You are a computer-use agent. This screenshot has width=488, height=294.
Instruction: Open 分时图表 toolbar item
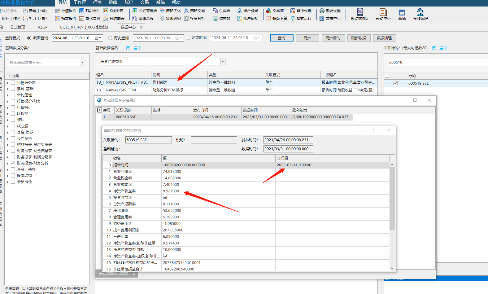(x=114, y=19)
